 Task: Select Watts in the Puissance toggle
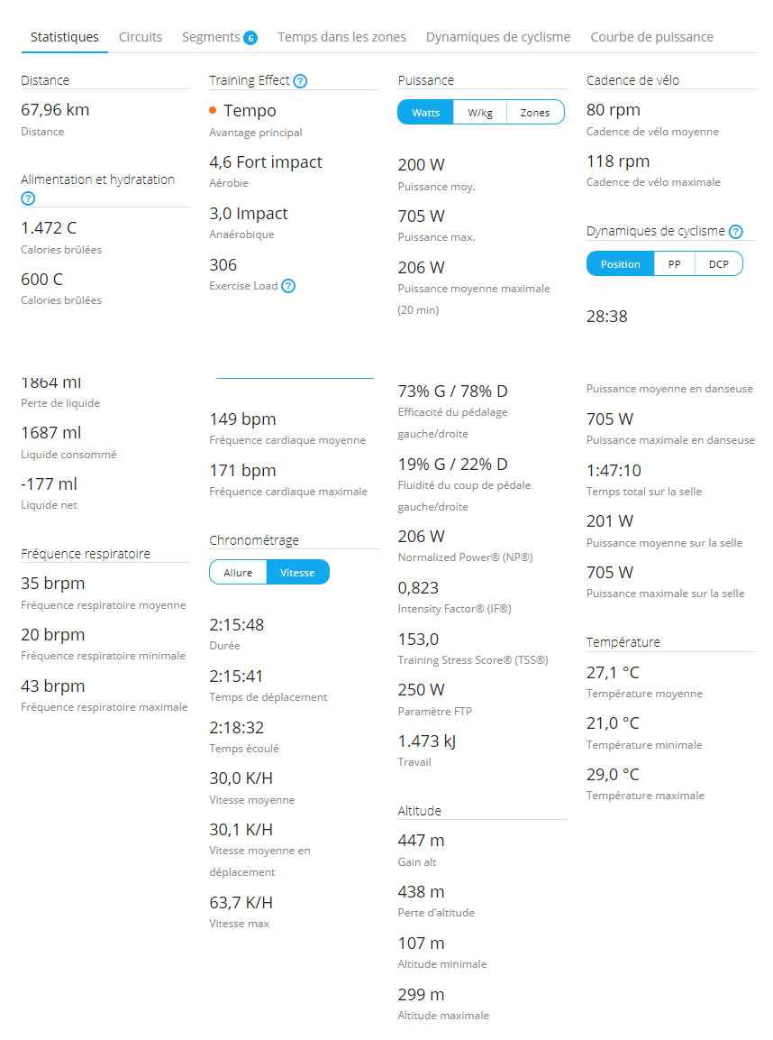pos(425,112)
